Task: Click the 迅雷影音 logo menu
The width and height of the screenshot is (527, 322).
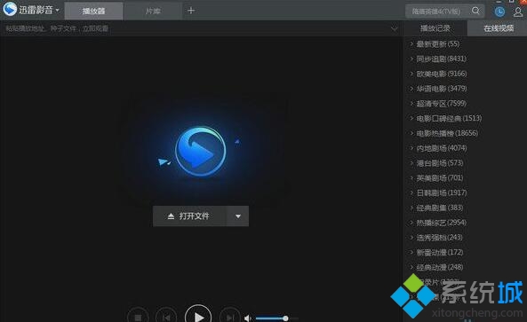Action: pos(31,10)
